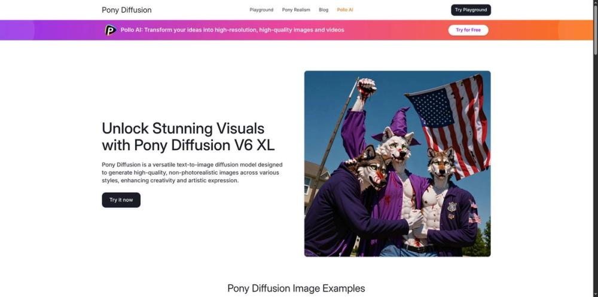Viewport: 598px width, 297px height.
Task: Click the paragraph starting 'Pony Diffusion is a versatile'
Action: [x=192, y=173]
